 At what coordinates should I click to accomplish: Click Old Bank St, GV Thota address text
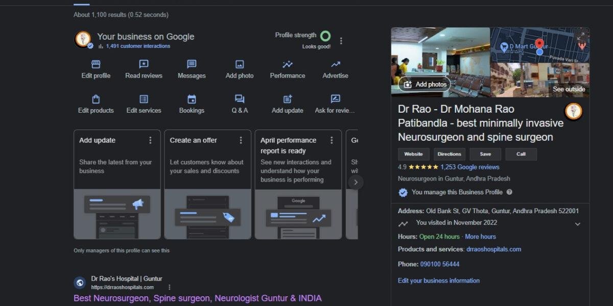503,211
